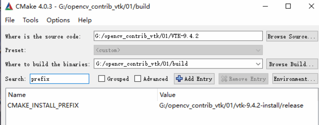Enable the Grouped checkbox
Image resolution: width=319 pixels, height=125 pixels.
click(x=102, y=78)
